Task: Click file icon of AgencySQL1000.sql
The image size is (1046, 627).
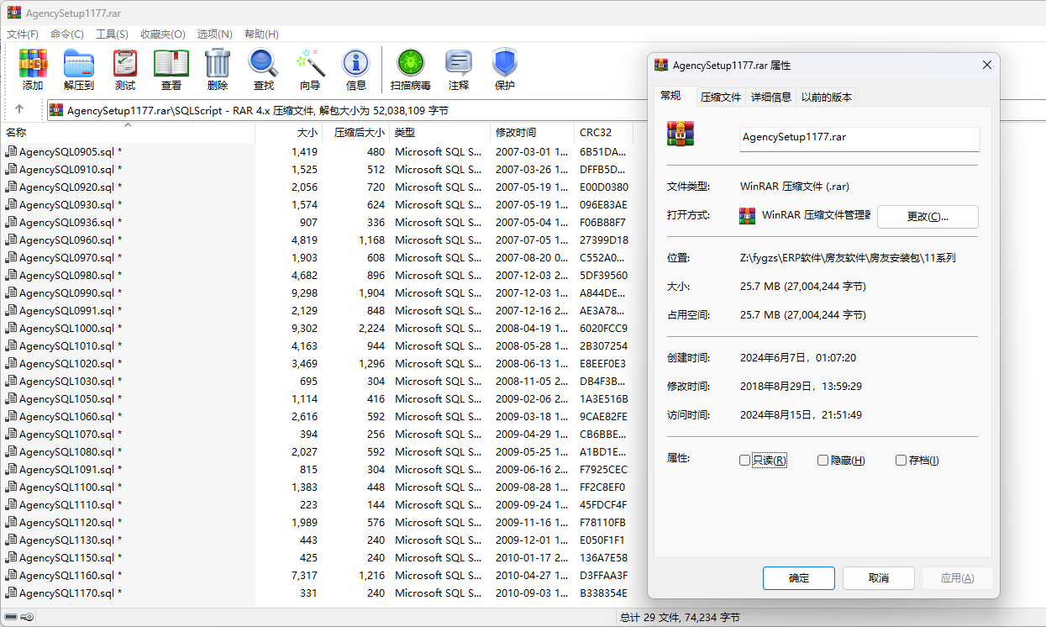Action: (11, 329)
